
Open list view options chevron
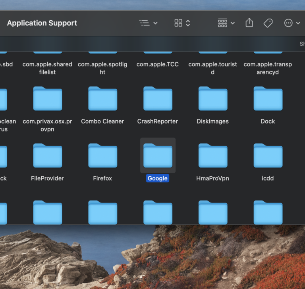155,23
